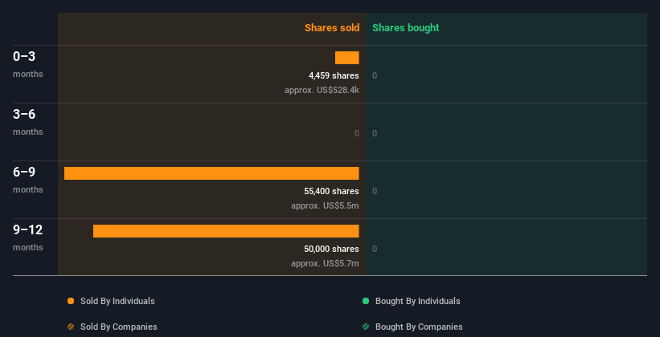Screen dimensions: 660x337
Task: Select the Bought By Individuals legend label
Action: 417,301
